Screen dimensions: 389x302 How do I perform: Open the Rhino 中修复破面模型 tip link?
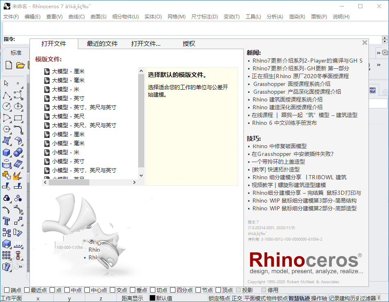pos(280,146)
